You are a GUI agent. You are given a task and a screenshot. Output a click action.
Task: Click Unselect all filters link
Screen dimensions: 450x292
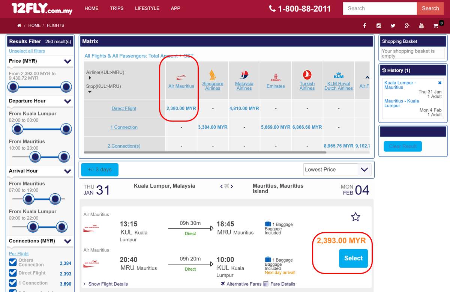(x=27, y=51)
